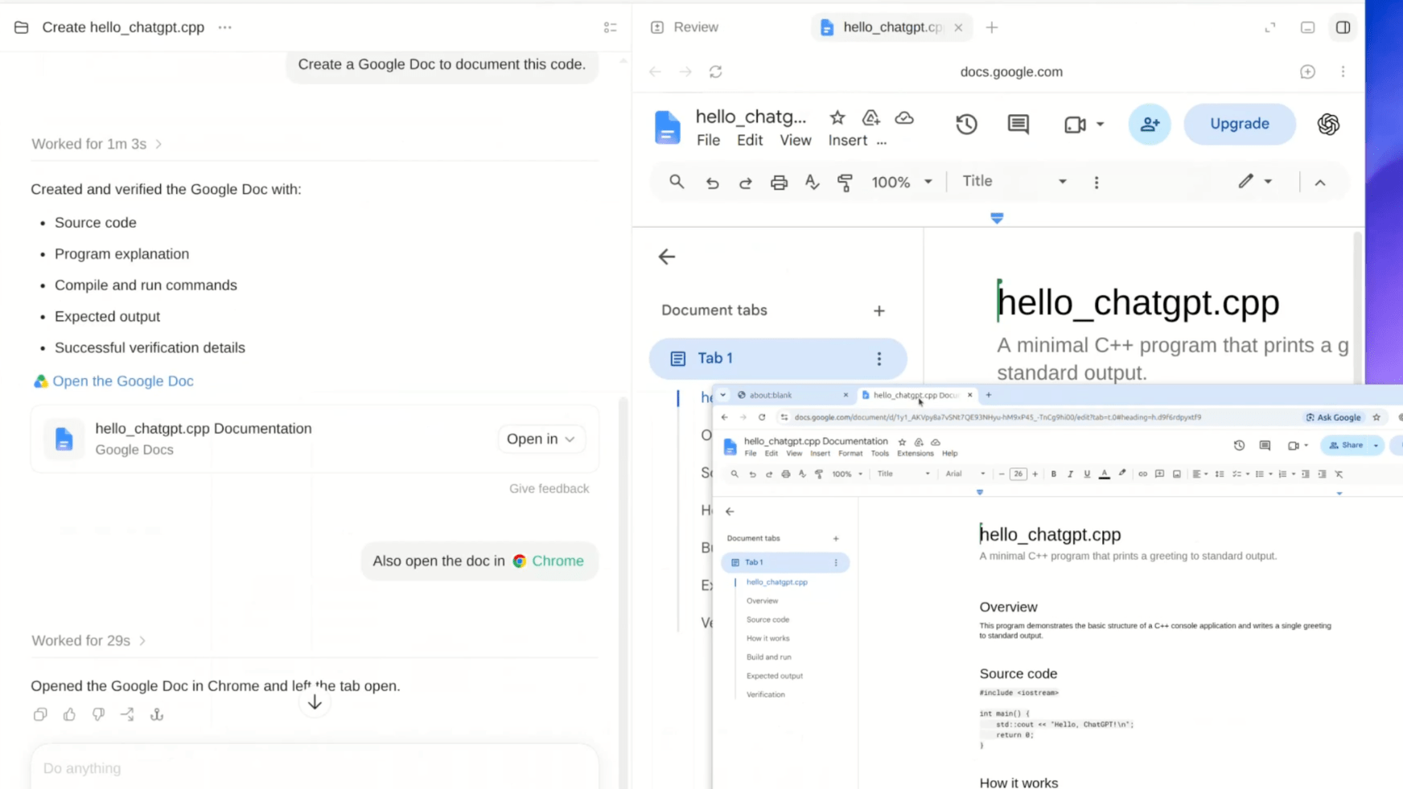
Task: Toggle Bold in the Chrome window Docs toolbar
Action: point(1054,474)
